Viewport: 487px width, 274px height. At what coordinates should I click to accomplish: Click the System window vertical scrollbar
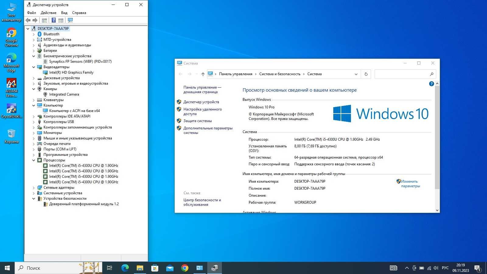pyautogui.click(x=437, y=137)
